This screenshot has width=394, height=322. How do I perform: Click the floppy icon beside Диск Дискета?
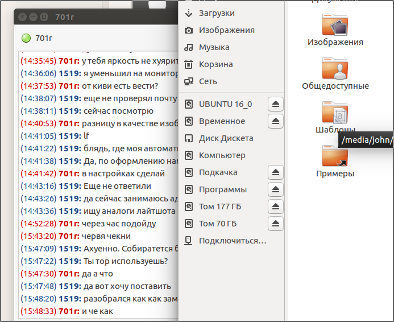click(189, 138)
